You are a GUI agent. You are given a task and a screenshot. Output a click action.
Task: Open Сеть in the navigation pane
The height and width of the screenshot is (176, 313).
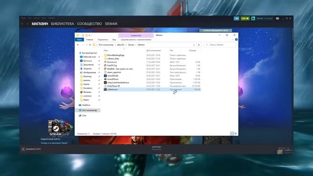click(x=84, y=115)
